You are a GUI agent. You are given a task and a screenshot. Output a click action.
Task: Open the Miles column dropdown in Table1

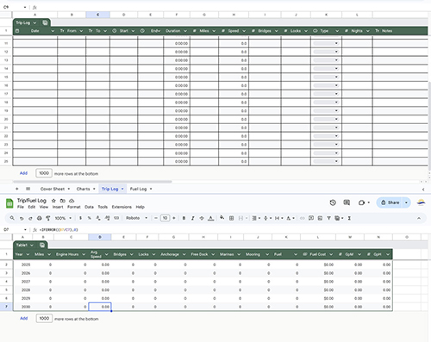tap(49, 254)
